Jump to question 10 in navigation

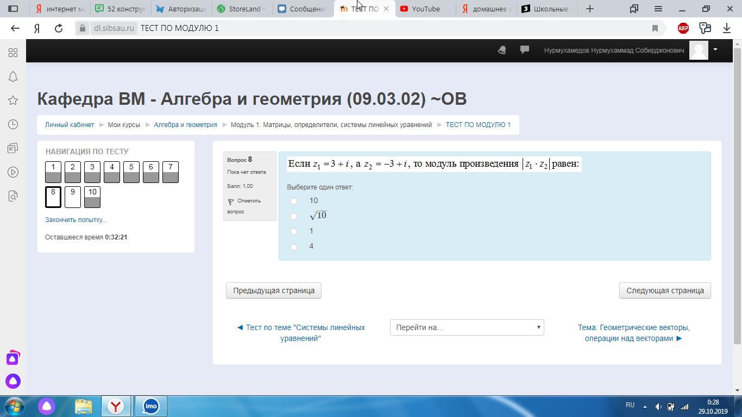point(92,197)
